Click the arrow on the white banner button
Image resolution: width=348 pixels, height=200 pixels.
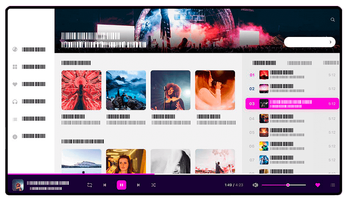[330, 42]
